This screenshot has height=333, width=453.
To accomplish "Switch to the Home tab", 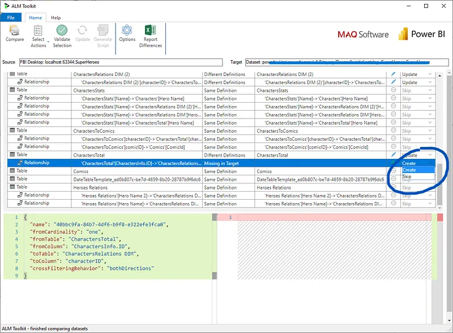I will (x=35, y=18).
